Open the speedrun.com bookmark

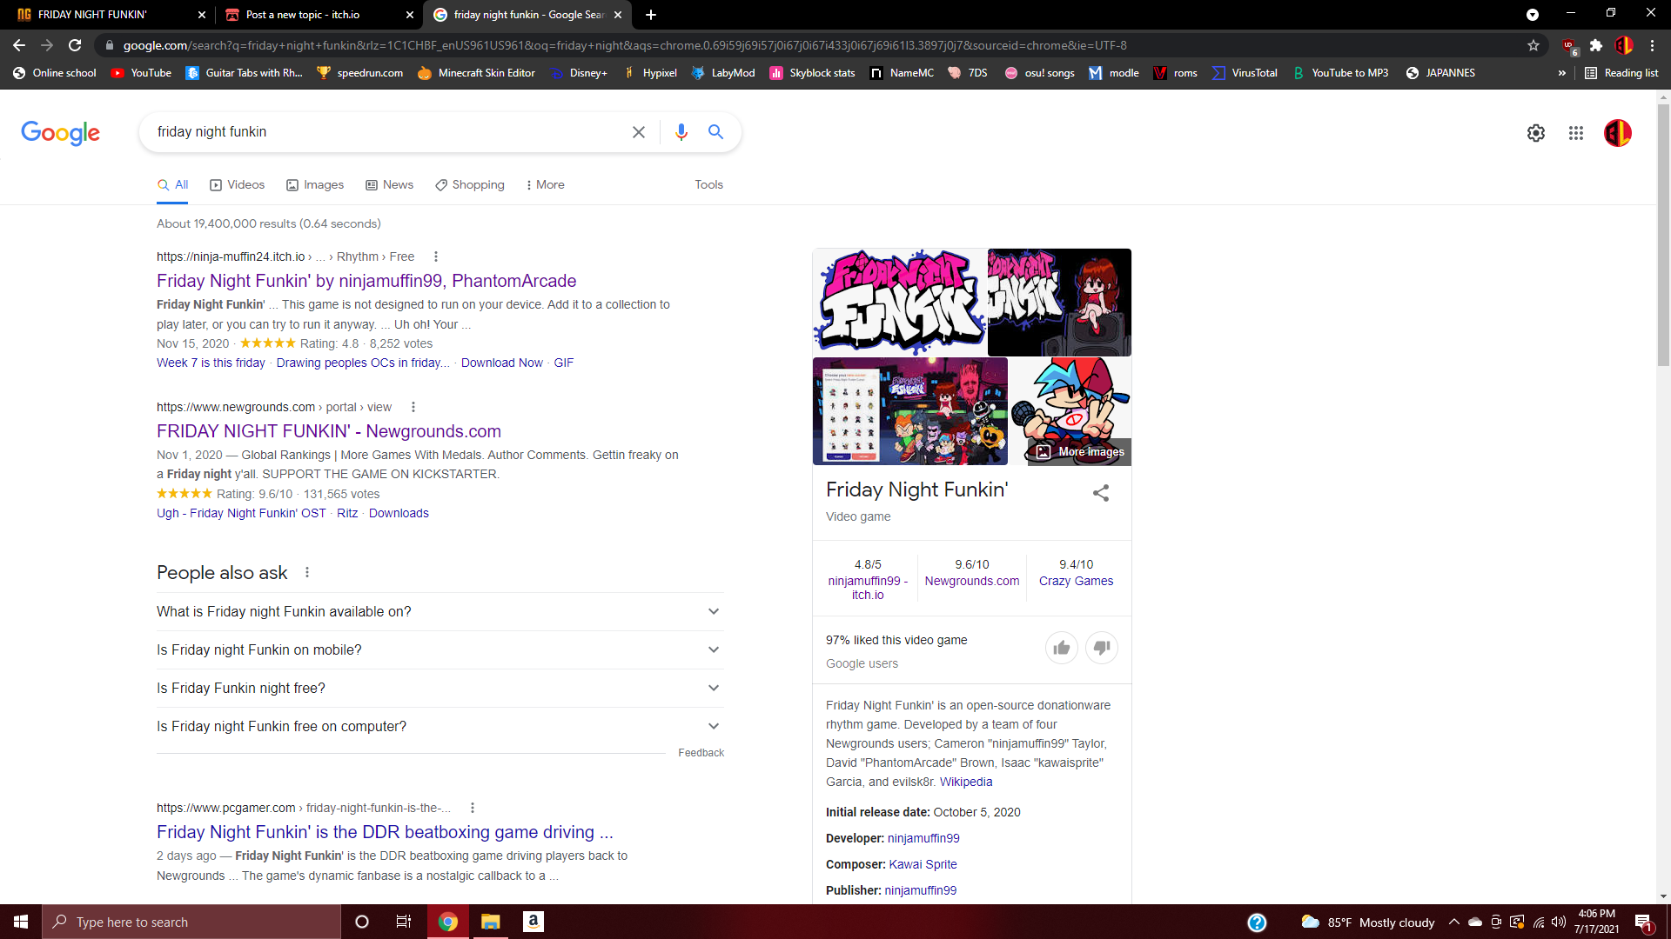pos(359,73)
